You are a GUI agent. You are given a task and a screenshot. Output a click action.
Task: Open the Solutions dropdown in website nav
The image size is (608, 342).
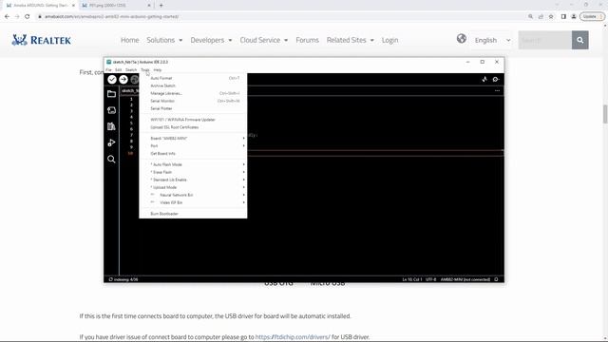pyautogui.click(x=164, y=40)
